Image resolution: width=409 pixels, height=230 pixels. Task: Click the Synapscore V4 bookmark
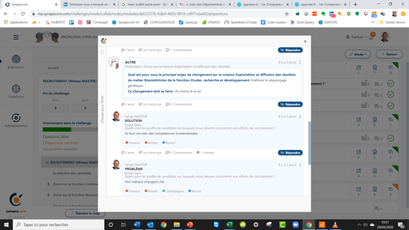pos(125,22)
